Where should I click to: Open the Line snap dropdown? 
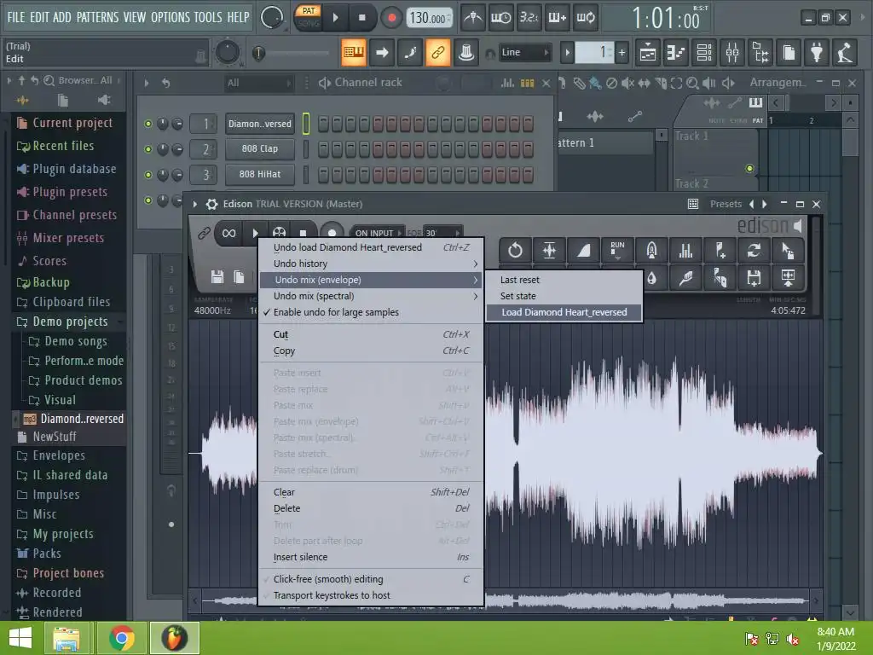[524, 52]
